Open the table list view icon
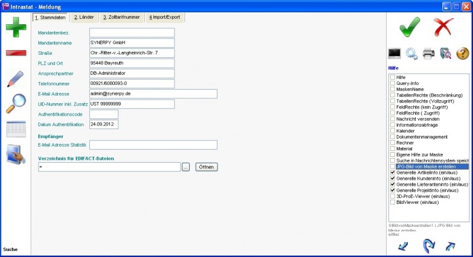473x257 pixels. pos(16,129)
